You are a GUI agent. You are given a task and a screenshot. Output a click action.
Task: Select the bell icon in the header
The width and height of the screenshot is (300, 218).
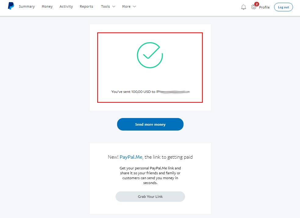point(243,7)
